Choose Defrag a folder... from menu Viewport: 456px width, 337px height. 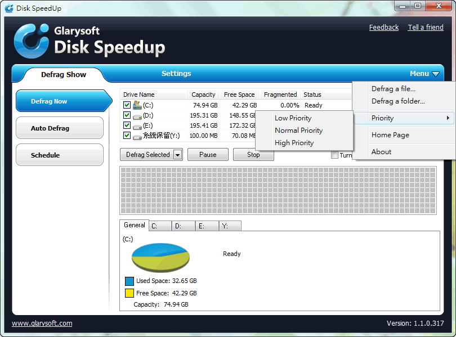[x=398, y=101]
